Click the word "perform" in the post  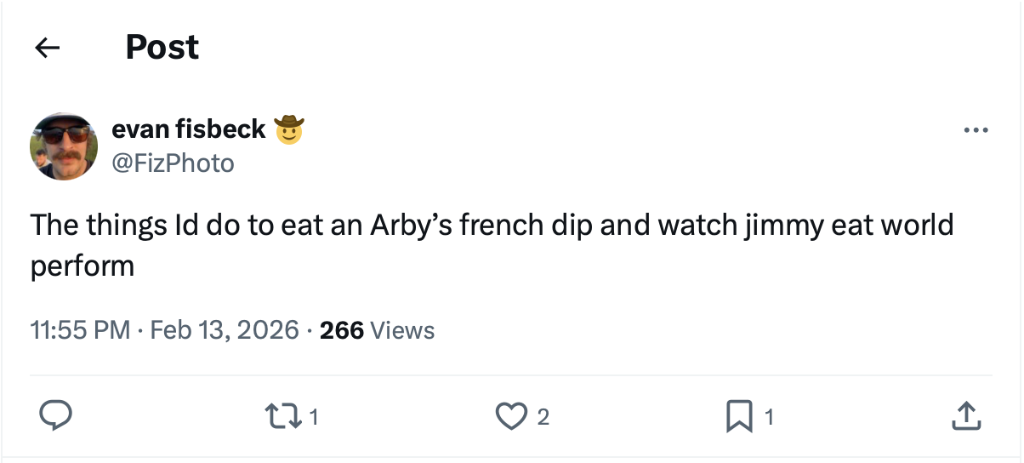82,266
